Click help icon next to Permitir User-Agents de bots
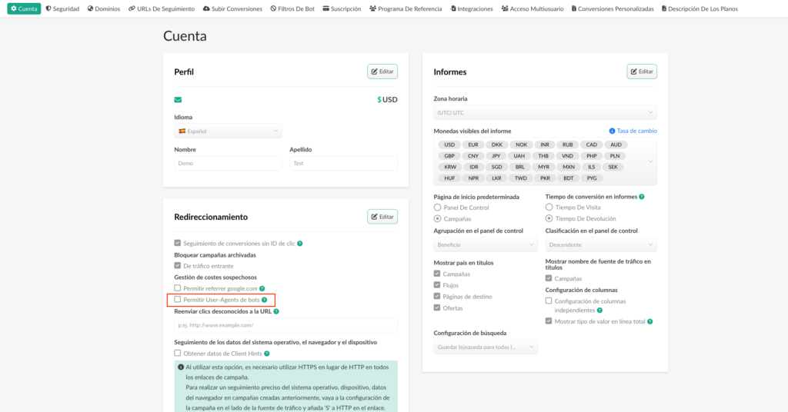The width and height of the screenshot is (788, 412). (x=265, y=300)
